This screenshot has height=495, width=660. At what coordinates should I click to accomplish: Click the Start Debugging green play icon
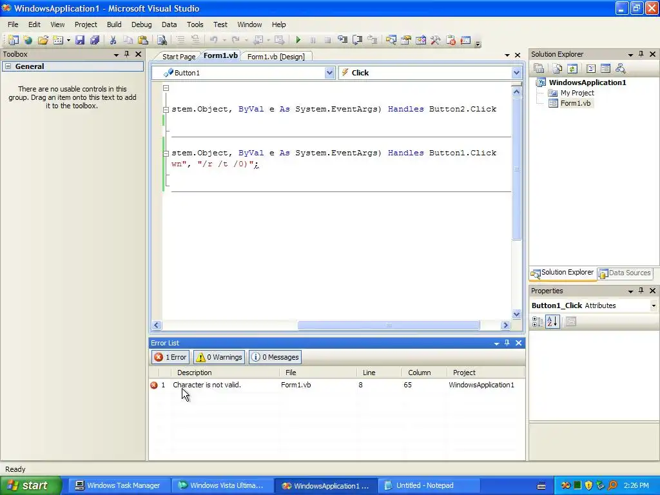298,40
